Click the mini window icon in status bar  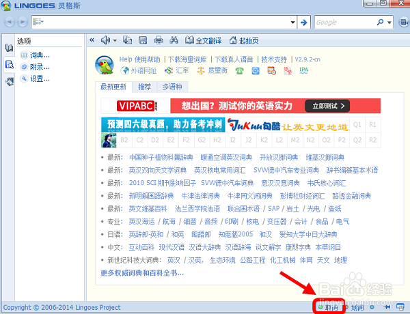(x=400, y=307)
